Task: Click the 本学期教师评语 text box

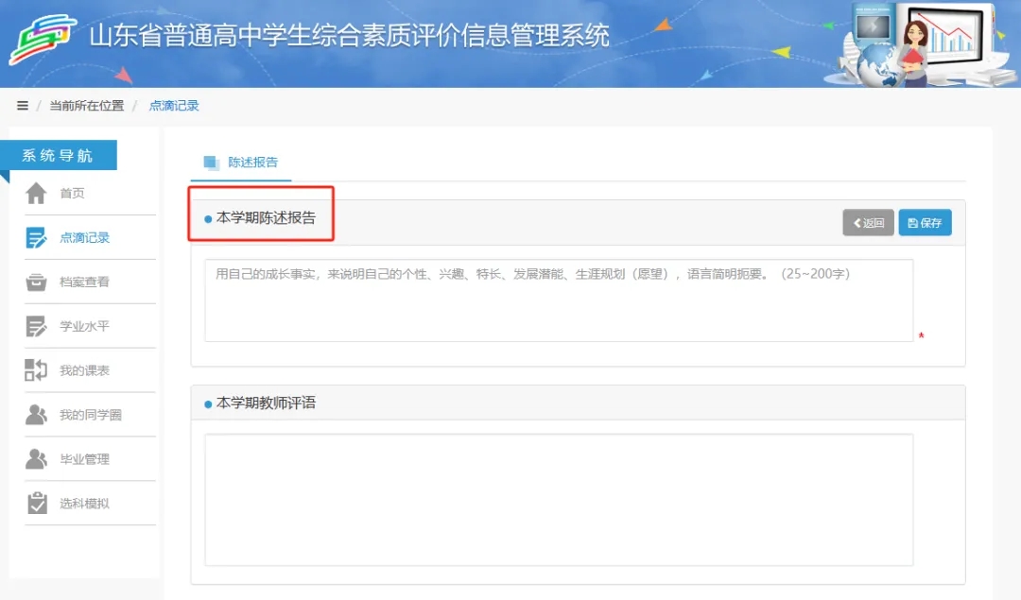Action: pyautogui.click(x=558, y=499)
